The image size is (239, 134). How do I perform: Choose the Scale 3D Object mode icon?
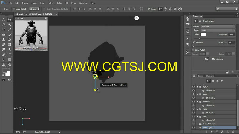tap(180, 9)
